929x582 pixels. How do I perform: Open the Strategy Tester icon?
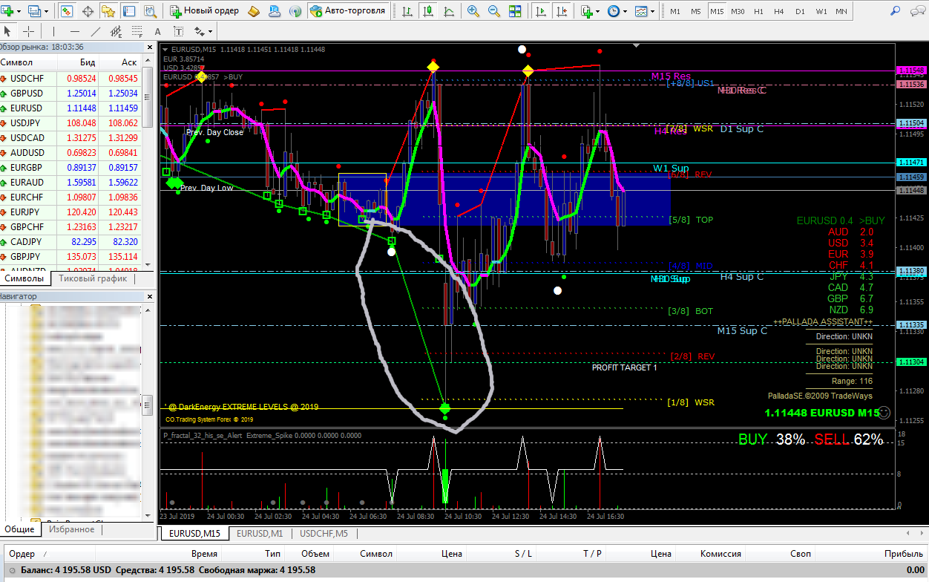(150, 11)
